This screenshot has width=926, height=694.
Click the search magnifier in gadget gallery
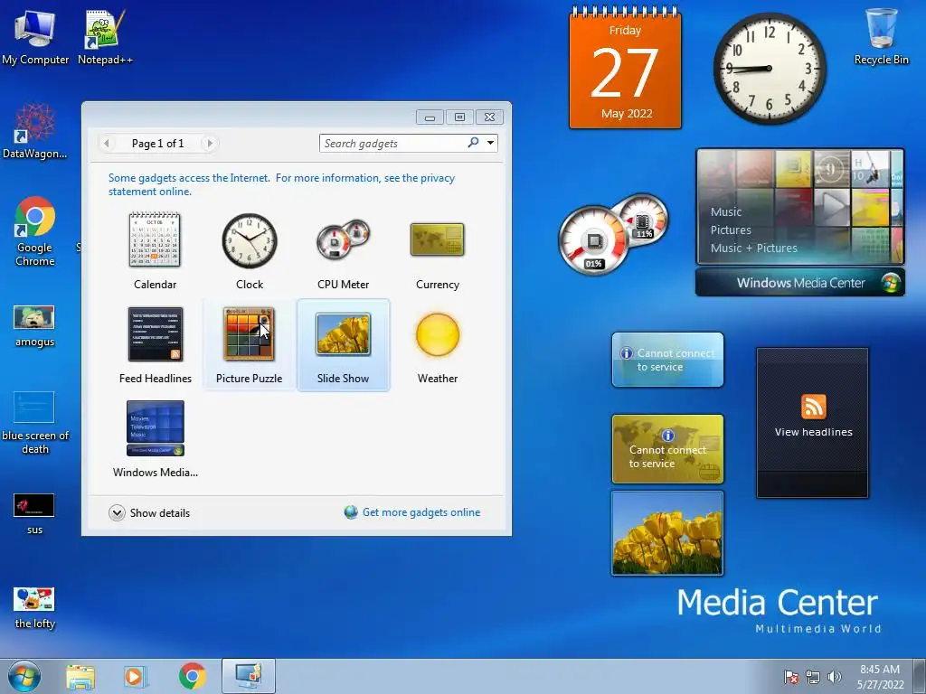pyautogui.click(x=473, y=142)
